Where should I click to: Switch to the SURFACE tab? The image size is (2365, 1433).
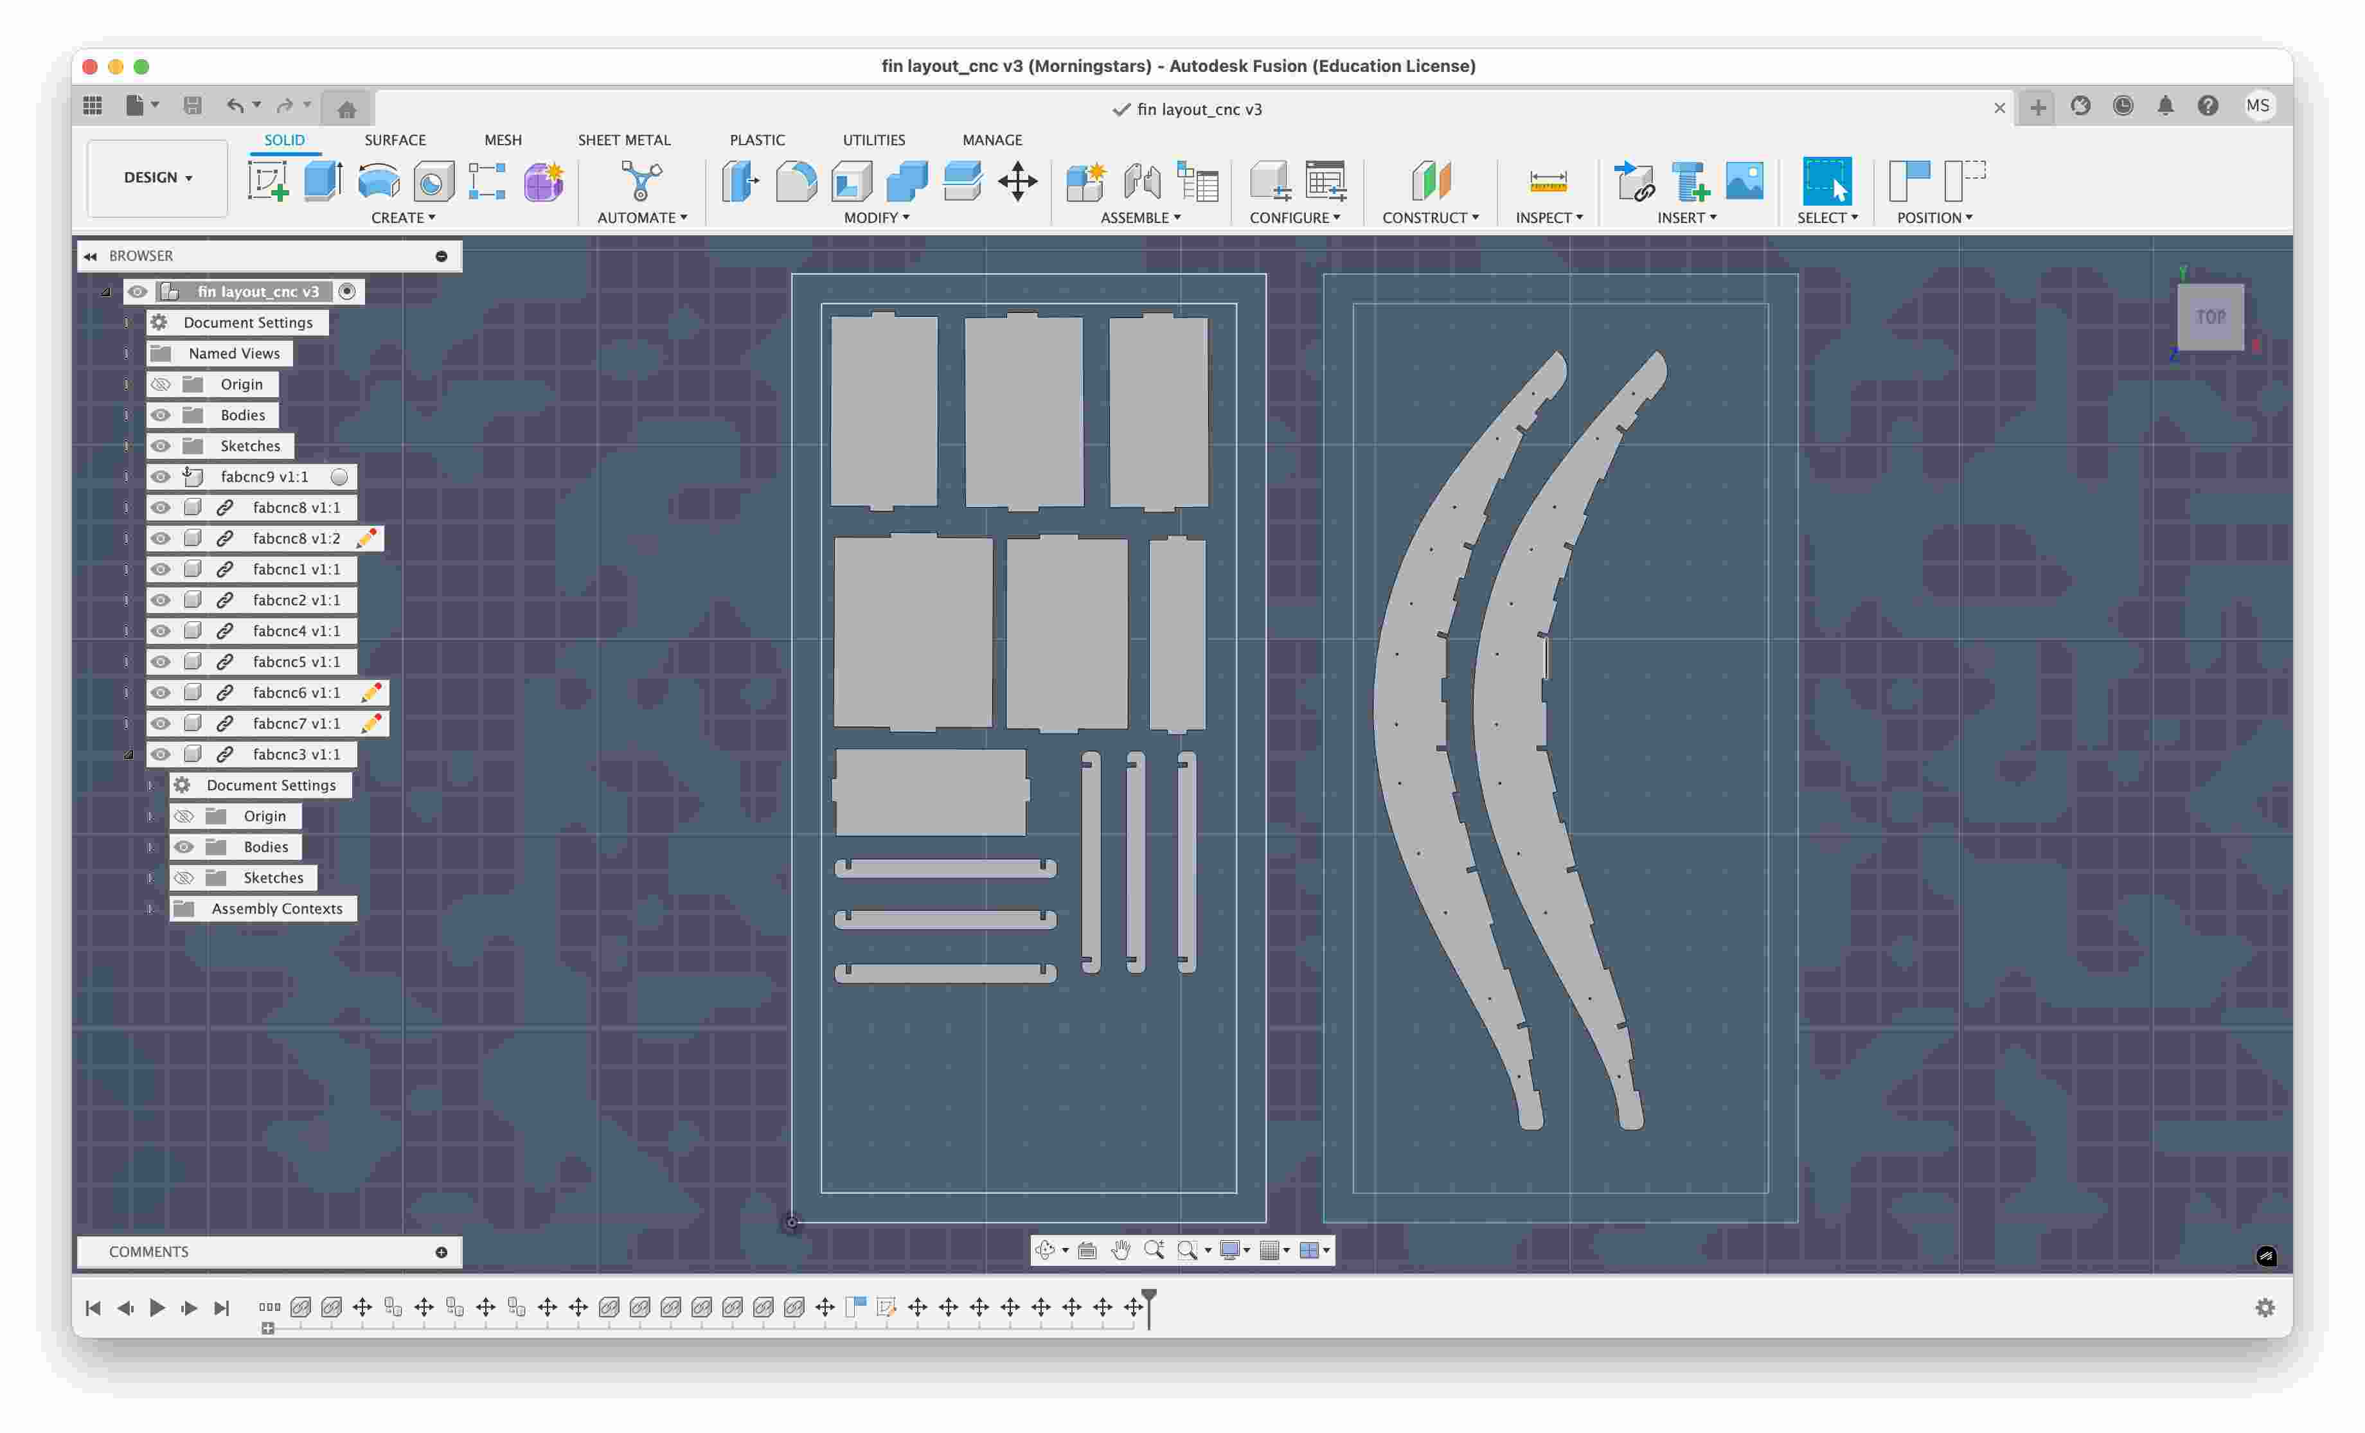coord(395,140)
